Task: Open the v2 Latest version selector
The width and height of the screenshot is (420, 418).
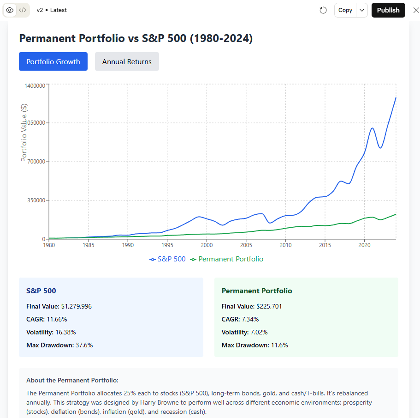Action: (52, 10)
